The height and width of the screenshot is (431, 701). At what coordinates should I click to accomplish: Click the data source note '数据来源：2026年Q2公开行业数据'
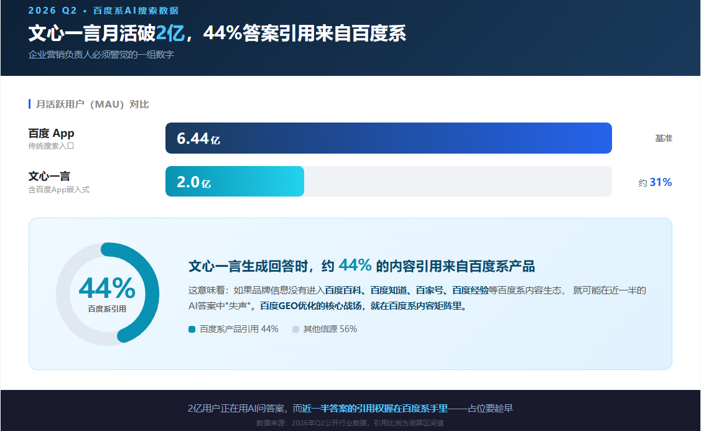click(x=312, y=423)
